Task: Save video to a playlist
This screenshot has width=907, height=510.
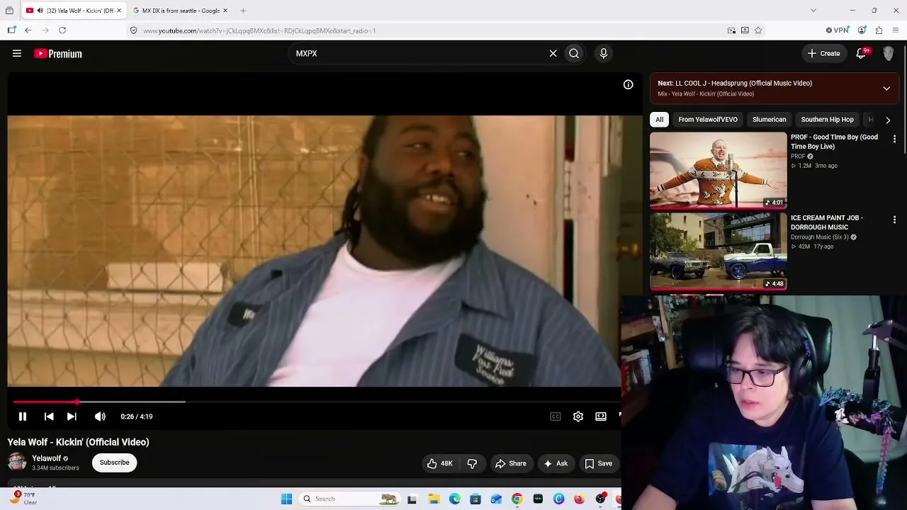Action: (x=598, y=463)
